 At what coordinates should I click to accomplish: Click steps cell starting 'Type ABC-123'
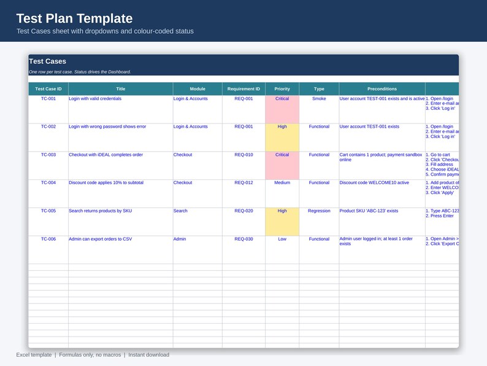pyautogui.click(x=442, y=222)
